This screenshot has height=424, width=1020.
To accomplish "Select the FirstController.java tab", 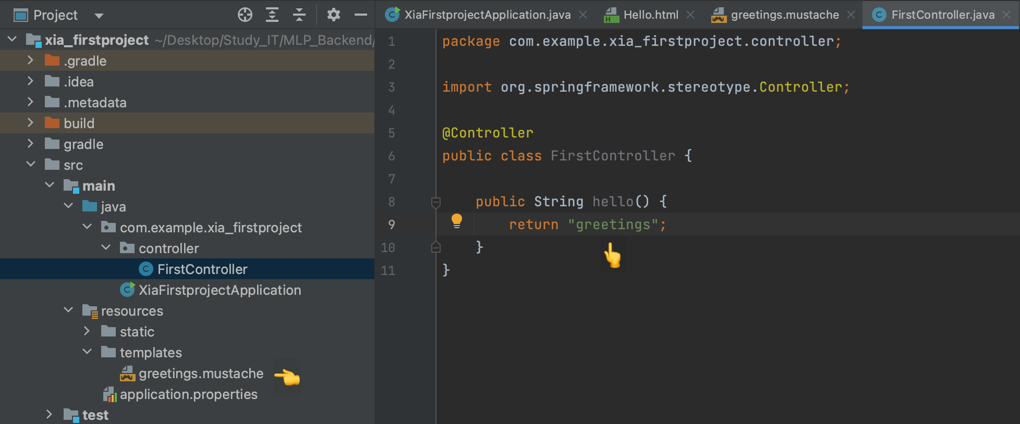I will [x=942, y=15].
